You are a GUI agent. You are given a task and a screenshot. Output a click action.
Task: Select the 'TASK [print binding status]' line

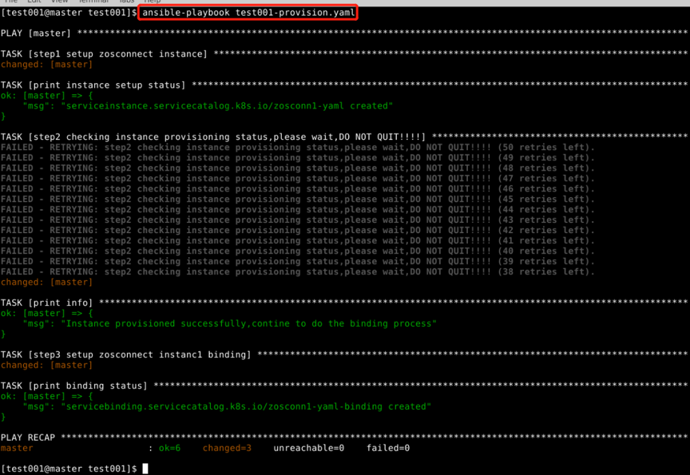(344, 386)
